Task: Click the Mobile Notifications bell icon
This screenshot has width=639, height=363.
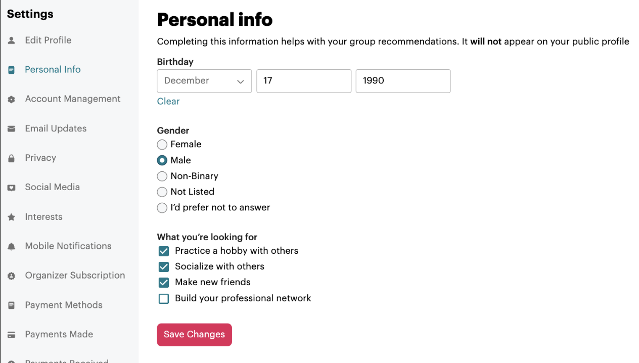Action: tap(11, 246)
